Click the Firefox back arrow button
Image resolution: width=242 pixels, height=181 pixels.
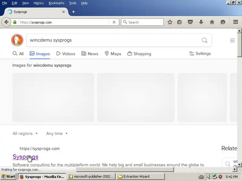point(6,22)
